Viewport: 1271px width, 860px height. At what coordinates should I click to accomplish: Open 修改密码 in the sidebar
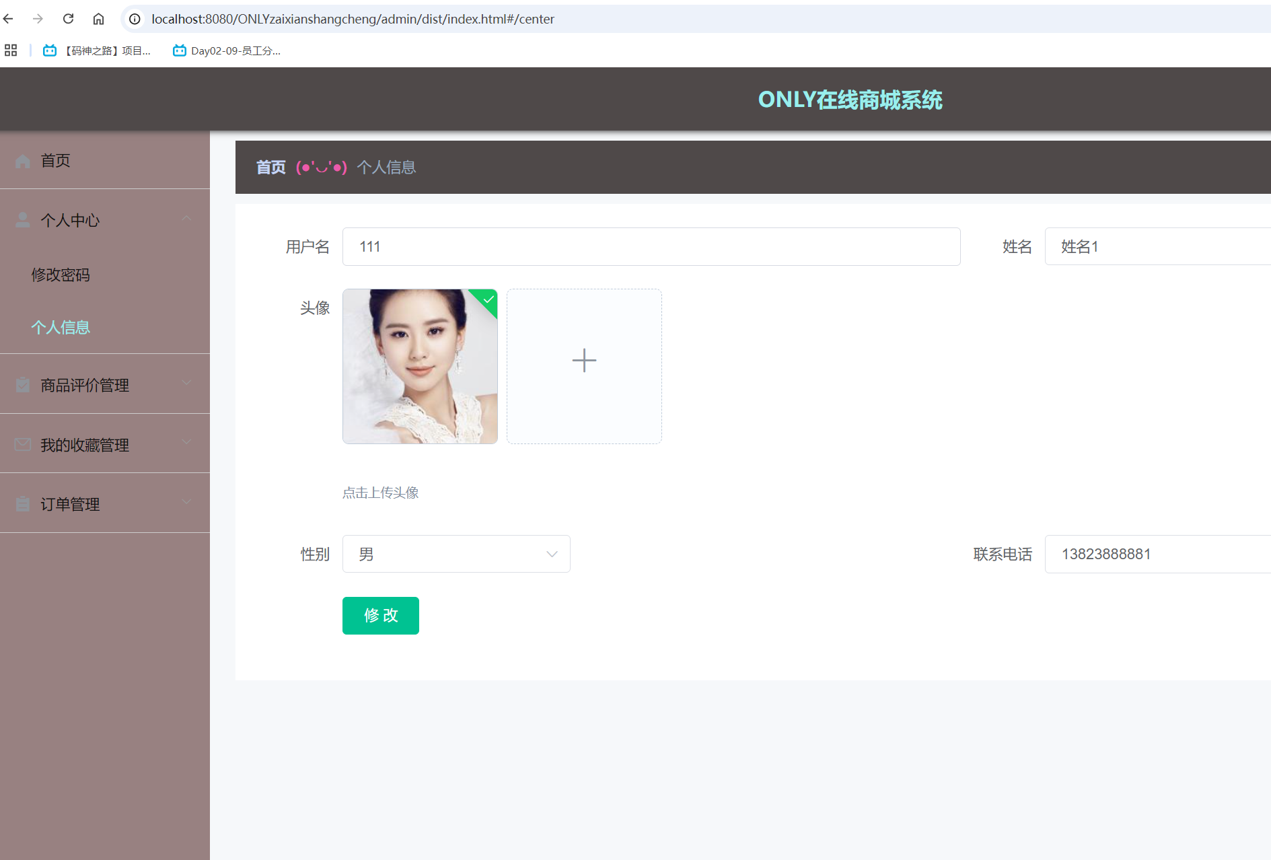coord(61,275)
